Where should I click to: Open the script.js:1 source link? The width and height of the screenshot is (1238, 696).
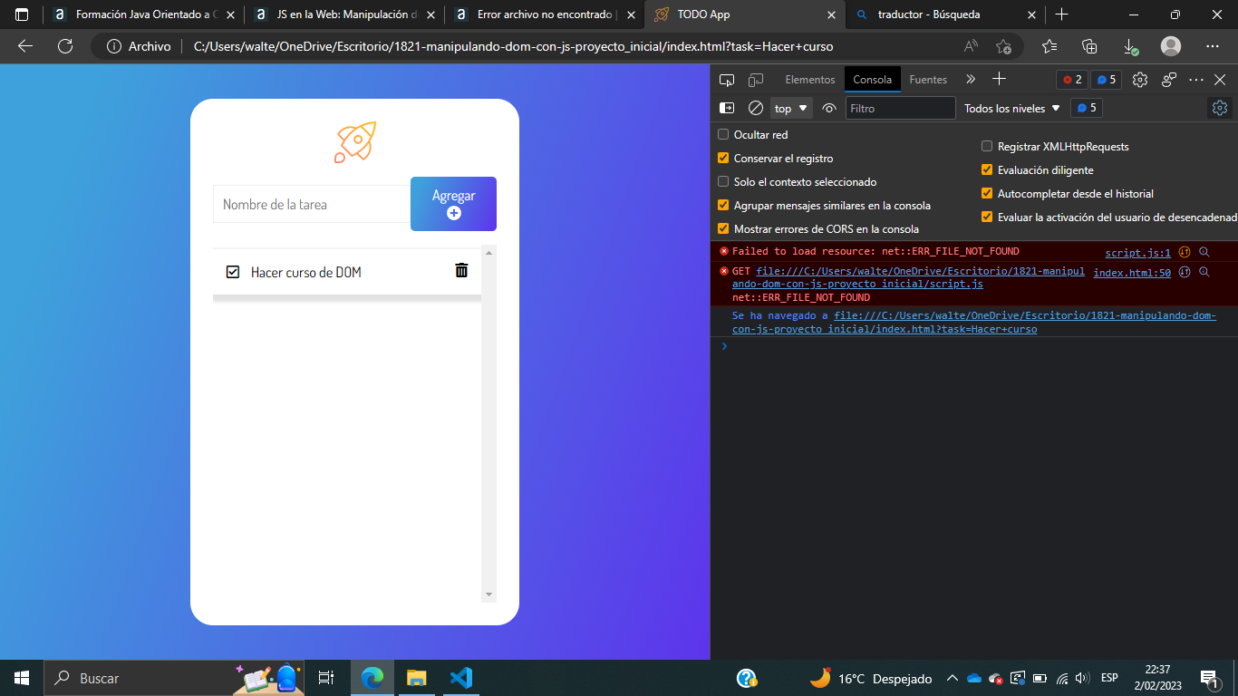coord(1137,253)
